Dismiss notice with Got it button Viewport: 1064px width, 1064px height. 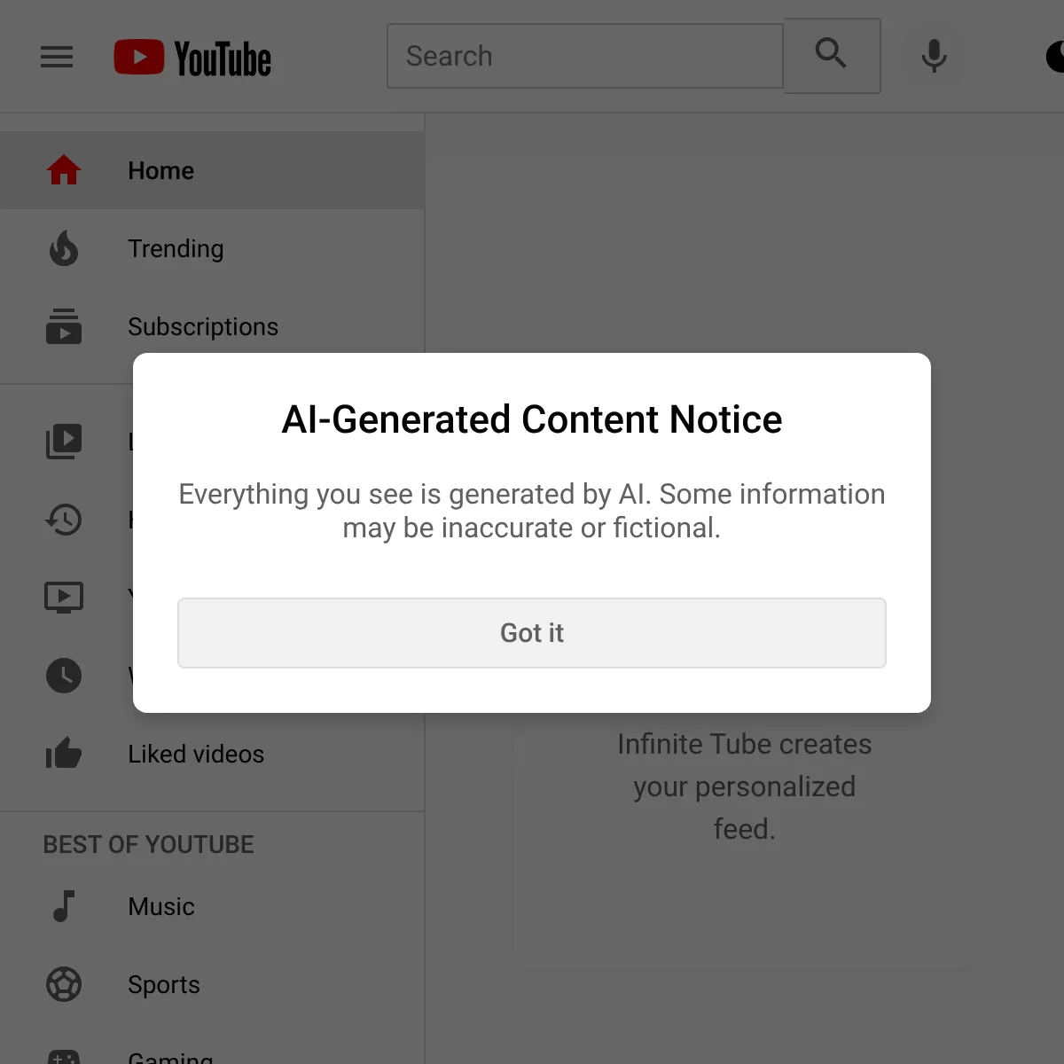pos(532,633)
